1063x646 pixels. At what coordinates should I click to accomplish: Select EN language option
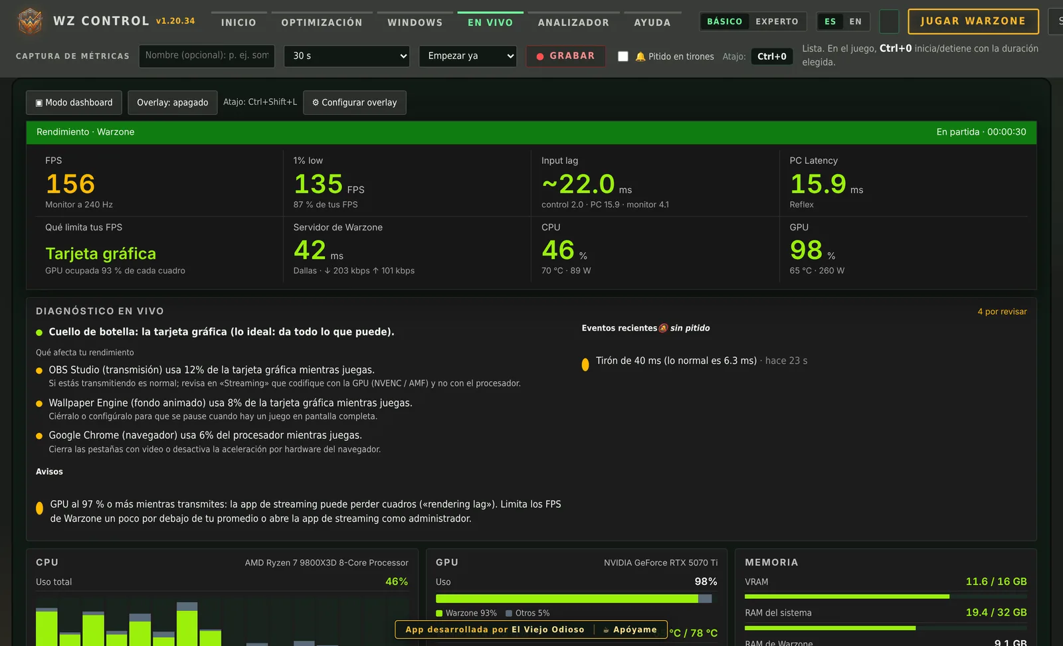pos(856,22)
